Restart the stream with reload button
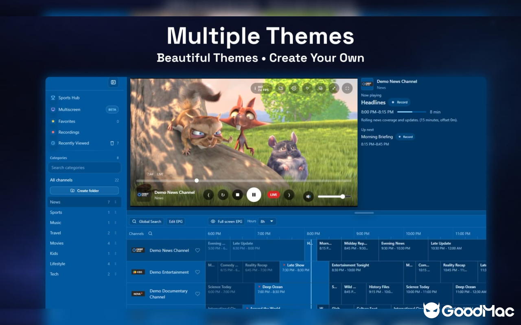521x325 pixels. pyautogui.click(x=223, y=195)
